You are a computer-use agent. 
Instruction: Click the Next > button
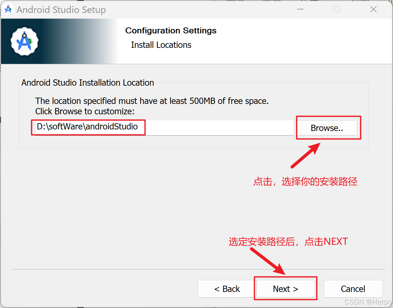(x=286, y=289)
